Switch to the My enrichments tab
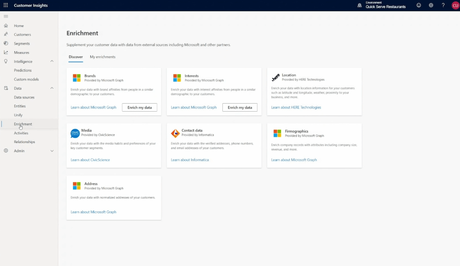Screen dimensions: 460x266 103,57
